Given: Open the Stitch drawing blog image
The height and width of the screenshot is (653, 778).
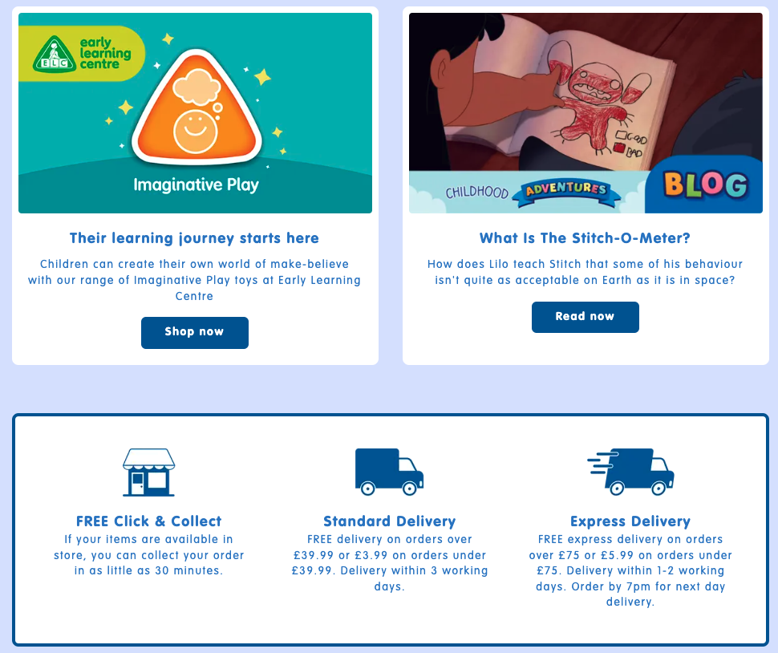Looking at the screenshot, I should point(586,113).
